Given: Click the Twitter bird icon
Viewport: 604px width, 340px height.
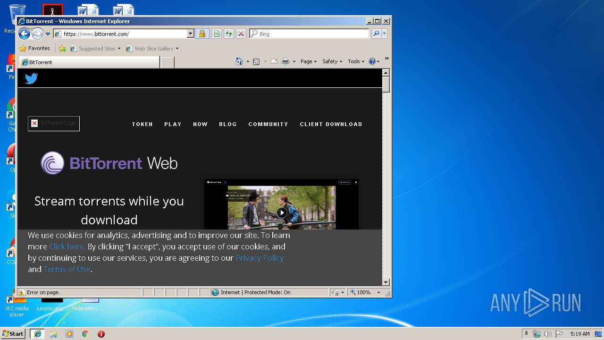Looking at the screenshot, I should click(x=31, y=78).
